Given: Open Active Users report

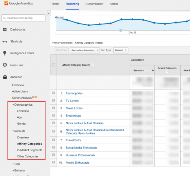Looking at the screenshot, I should 20,91.
